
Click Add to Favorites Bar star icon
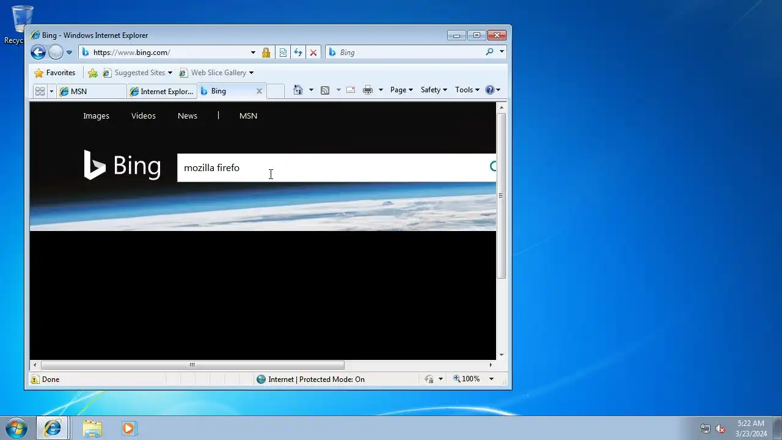point(93,73)
